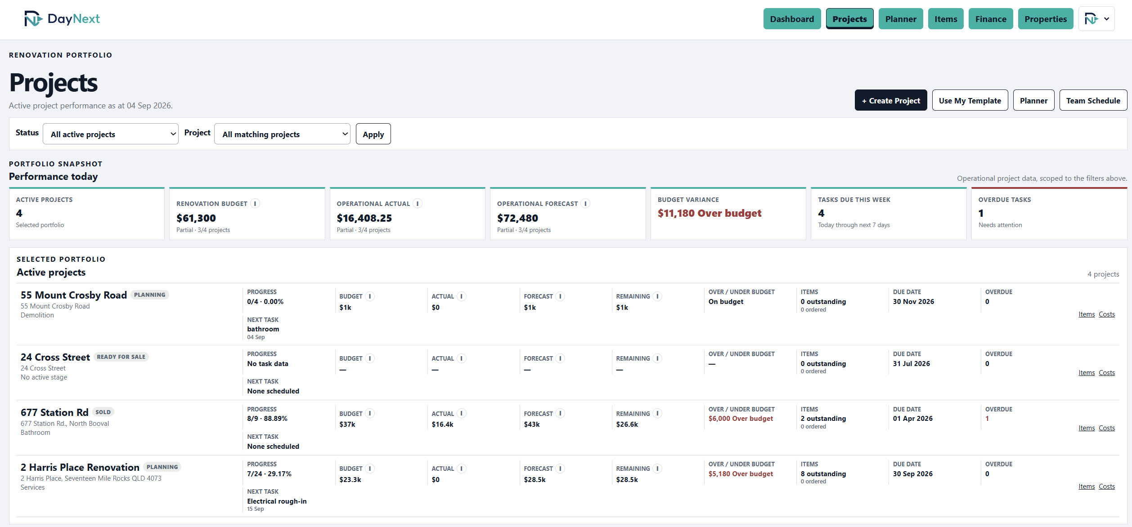The height and width of the screenshot is (527, 1132).
Task: Click '$5,180 Over budget' in 2 Harris Place
Action: coord(741,474)
